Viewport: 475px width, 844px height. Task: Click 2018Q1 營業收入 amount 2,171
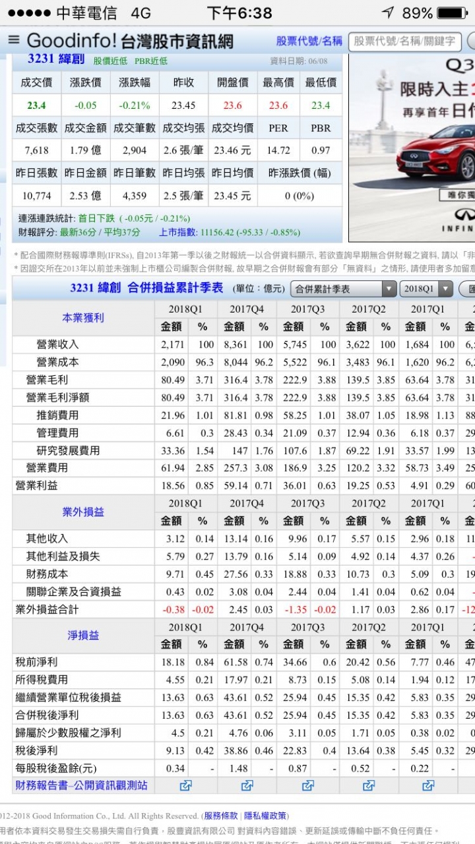[173, 345]
